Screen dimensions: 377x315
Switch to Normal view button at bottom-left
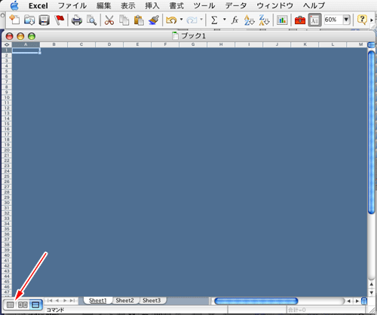10,304
